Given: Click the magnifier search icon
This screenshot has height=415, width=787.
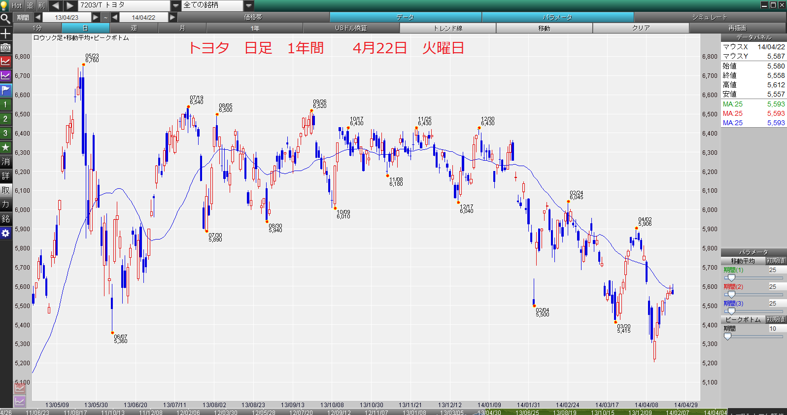Looking at the screenshot, I should click(x=5, y=19).
